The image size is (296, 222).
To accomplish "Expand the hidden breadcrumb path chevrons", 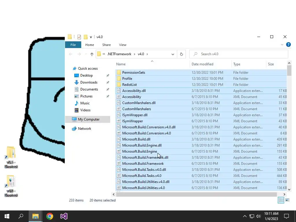I will [x=104, y=54].
